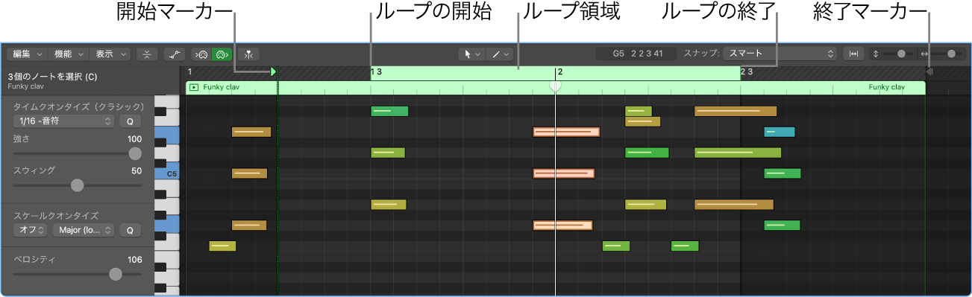The image size is (972, 297).
Task: Select the bottom selected pink note
Action: 562,225
